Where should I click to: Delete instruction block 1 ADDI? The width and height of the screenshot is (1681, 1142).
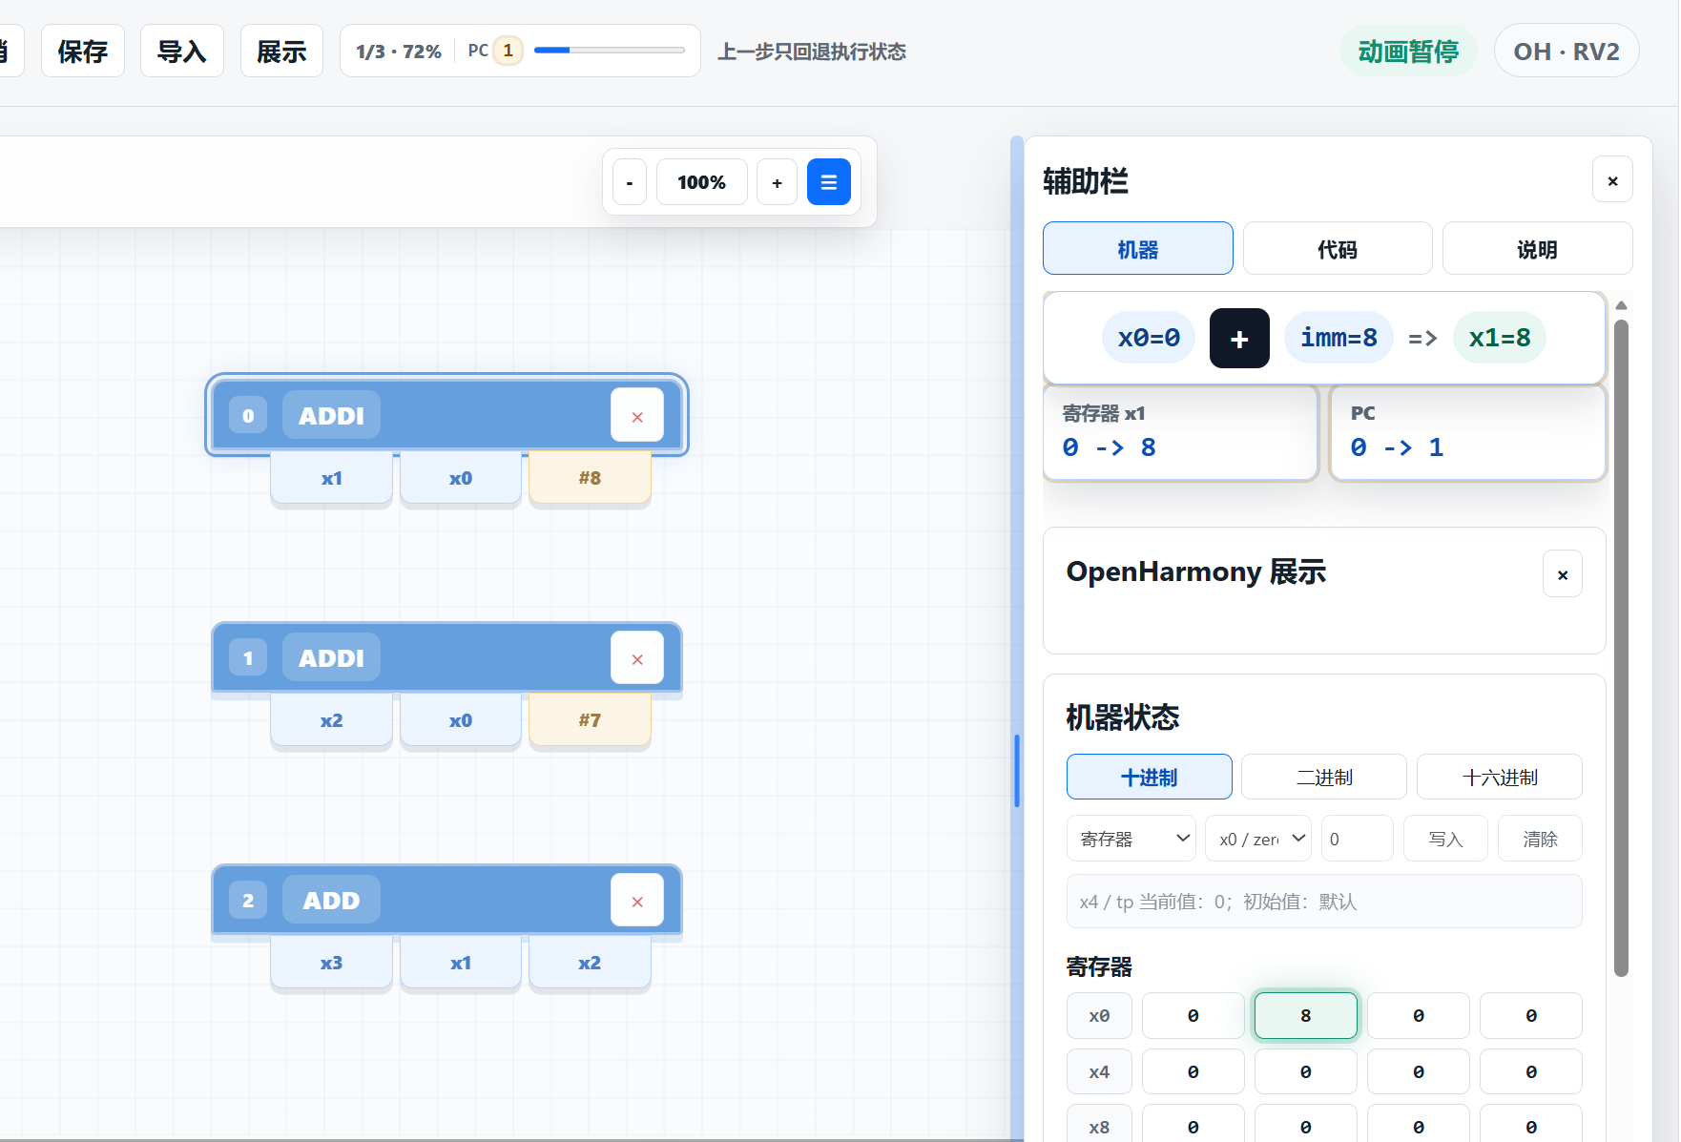pos(637,658)
